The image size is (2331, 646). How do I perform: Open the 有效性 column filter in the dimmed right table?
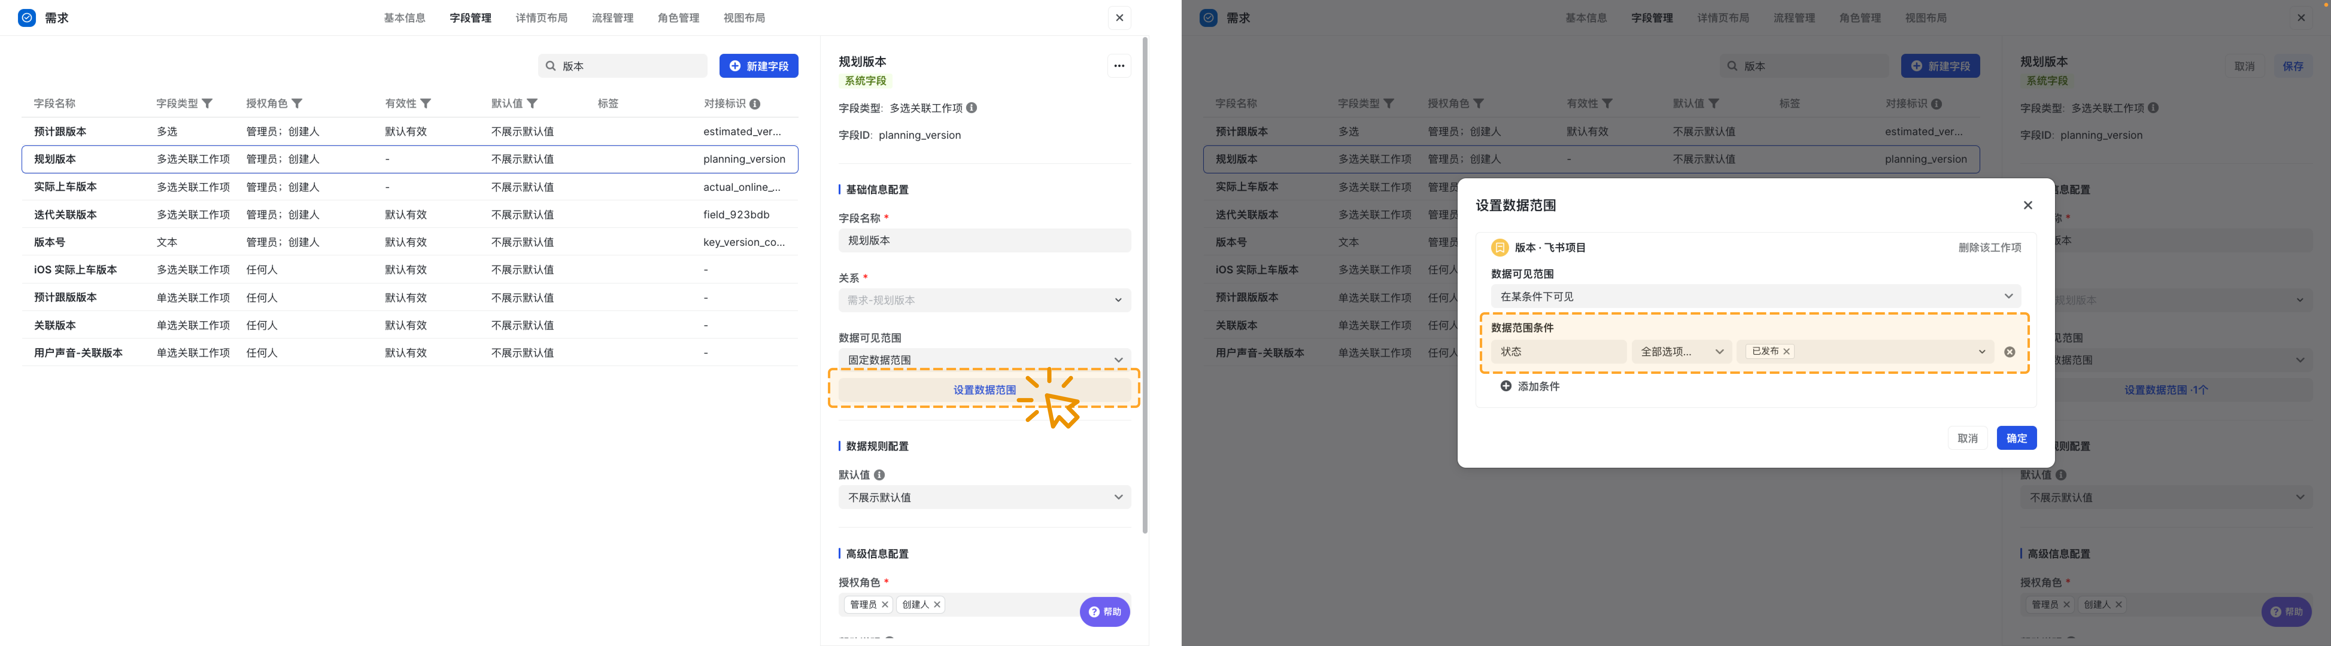point(1607,104)
